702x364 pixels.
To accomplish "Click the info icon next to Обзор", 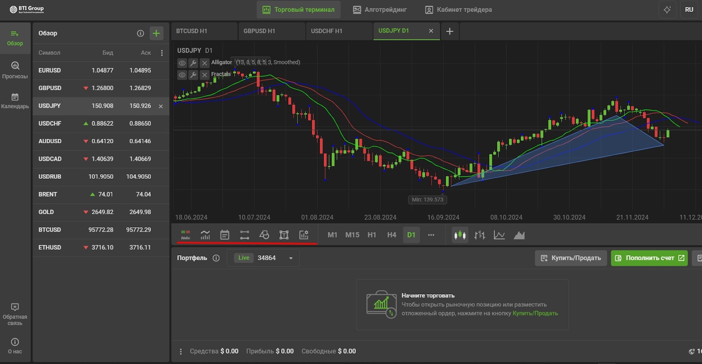I will click(140, 33).
